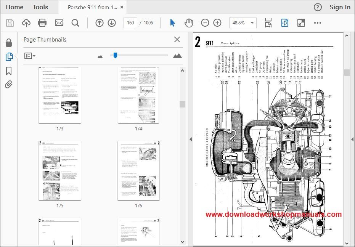Screen dimensions: 355x247
Task: Enlarge thumbnail size large mountains icon
Action: click(177, 56)
